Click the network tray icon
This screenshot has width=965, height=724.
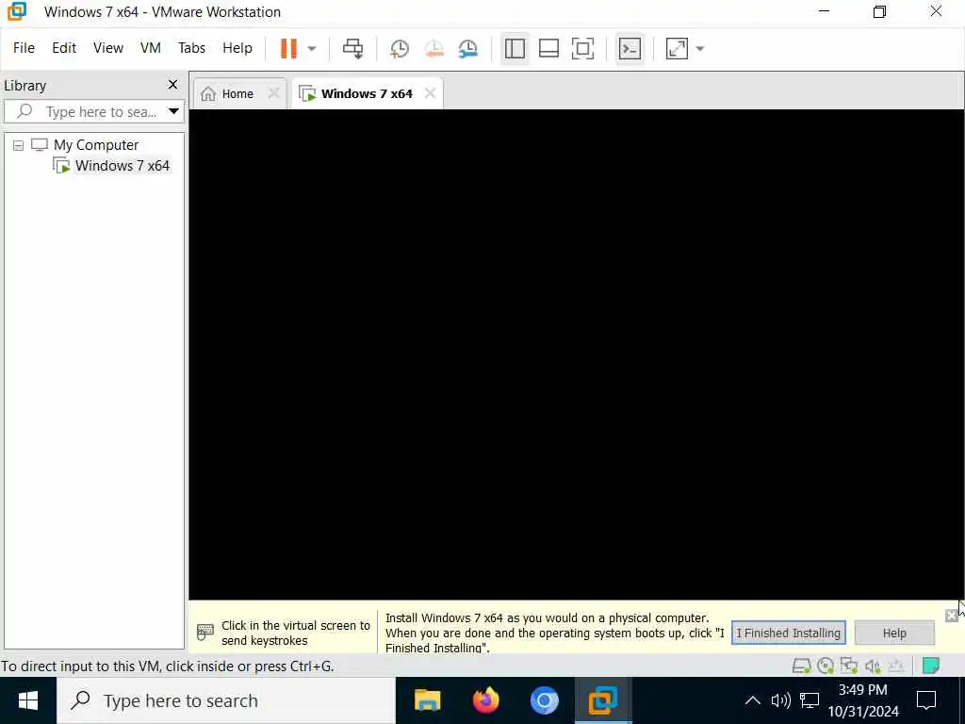(x=810, y=700)
